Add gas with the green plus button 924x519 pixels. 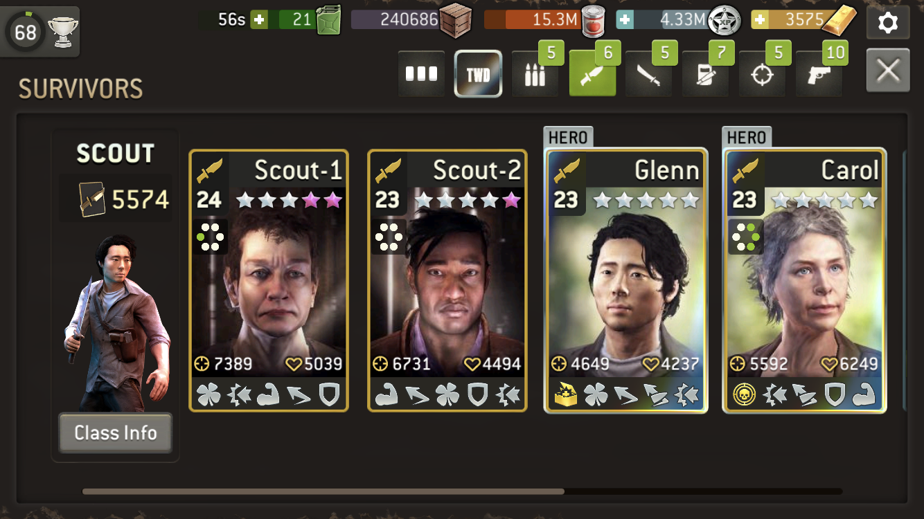click(260, 19)
